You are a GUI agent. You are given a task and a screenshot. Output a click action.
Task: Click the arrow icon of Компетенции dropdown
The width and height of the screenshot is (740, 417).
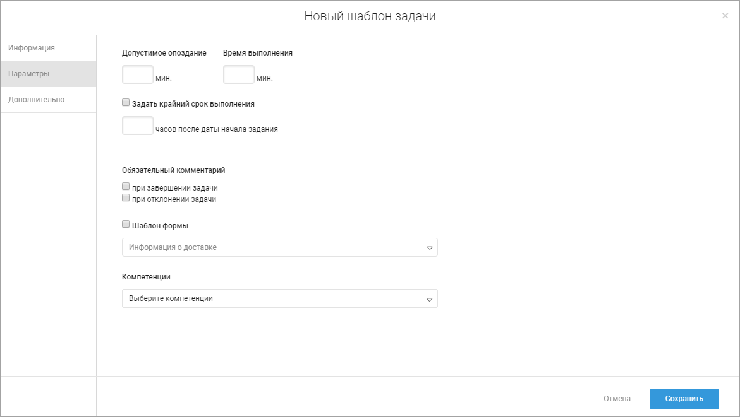(429, 299)
